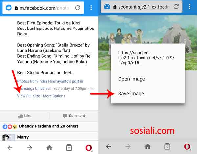Tap the Opera logo in left browser
The height and width of the screenshot is (154, 197).
89,148
